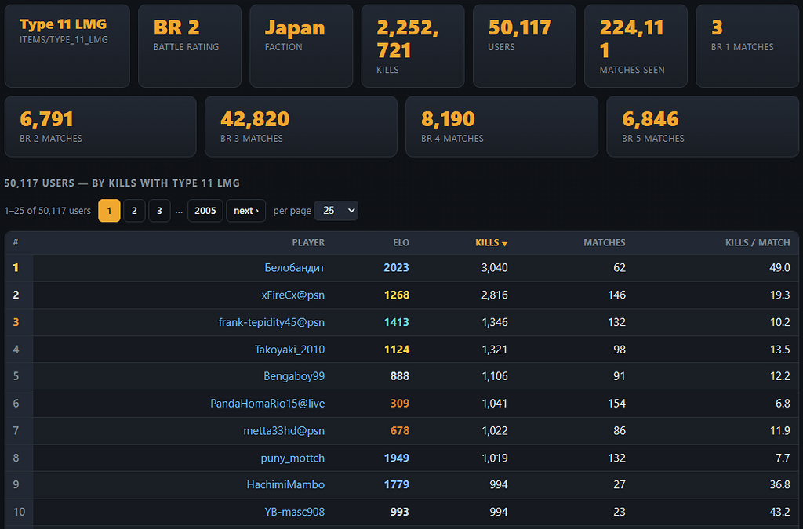This screenshot has width=803, height=529.
Task: Select current page 1 button
Action: tap(109, 211)
